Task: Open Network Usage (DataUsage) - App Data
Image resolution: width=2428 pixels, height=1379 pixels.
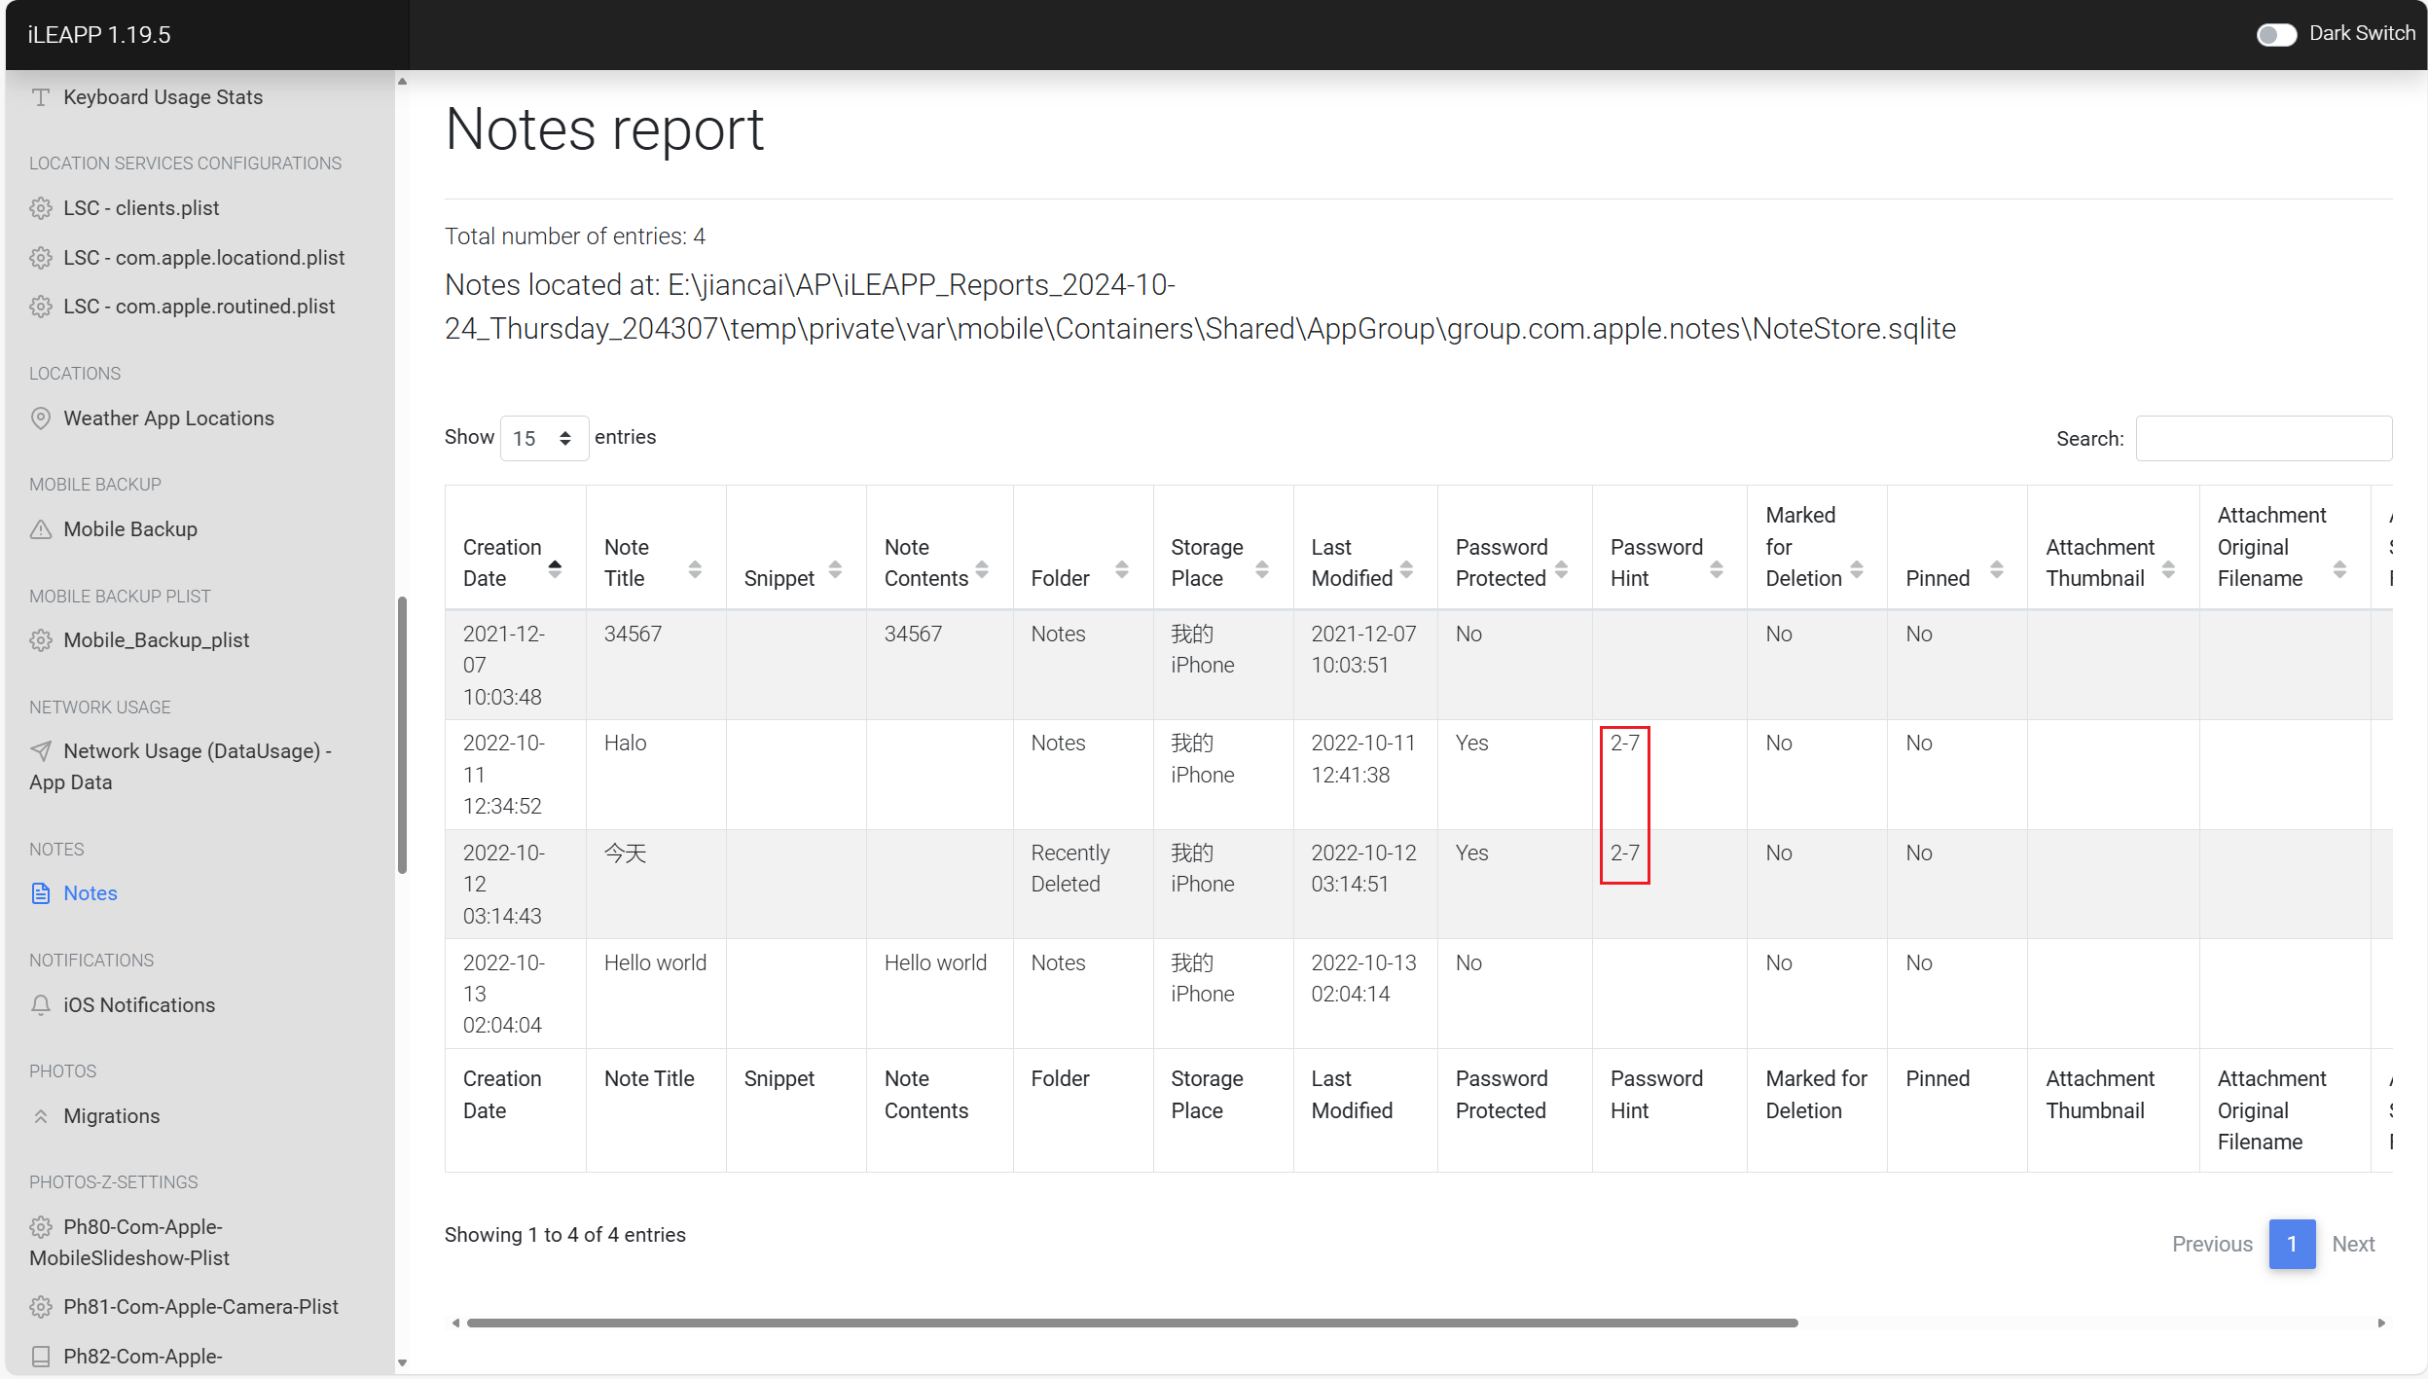Action: tap(180, 767)
